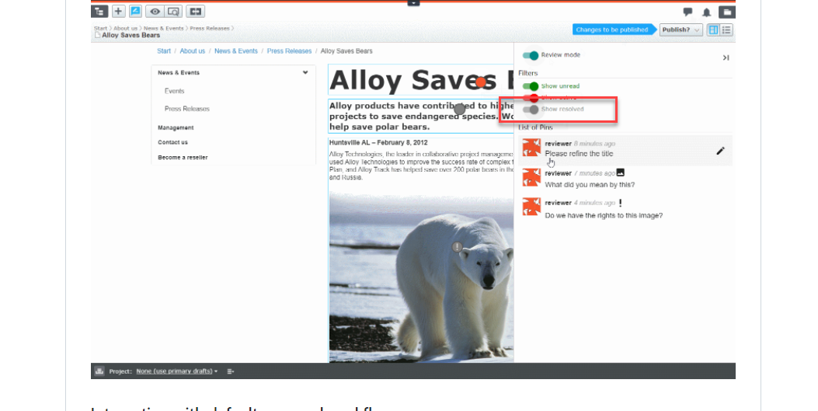Click reviewer avatar on 'What did you mean'
This screenshot has height=411, width=818.
tap(531, 177)
